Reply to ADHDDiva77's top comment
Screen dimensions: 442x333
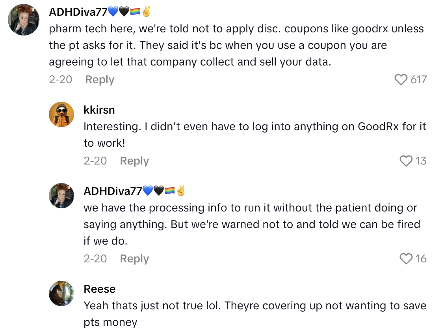99,80
